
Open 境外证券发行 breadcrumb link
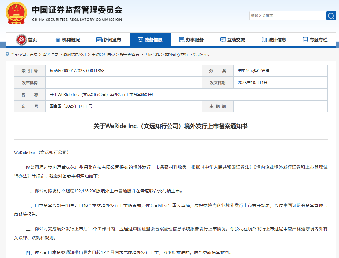[176, 54]
